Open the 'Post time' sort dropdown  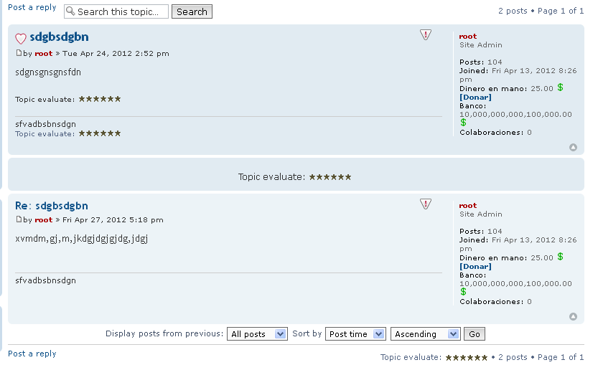pos(356,334)
